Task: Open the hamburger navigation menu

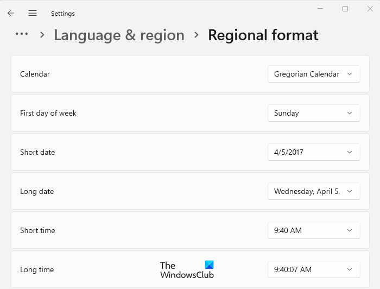Action: [33, 13]
